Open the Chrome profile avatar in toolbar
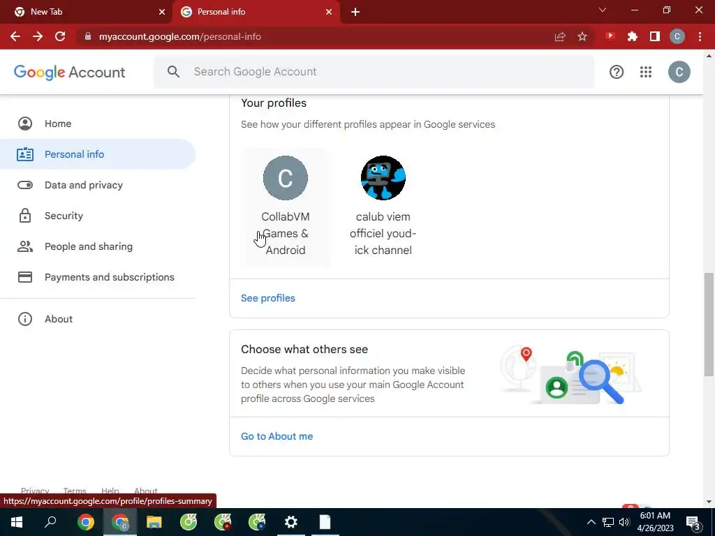Viewport: 715px width, 536px height. [x=677, y=36]
